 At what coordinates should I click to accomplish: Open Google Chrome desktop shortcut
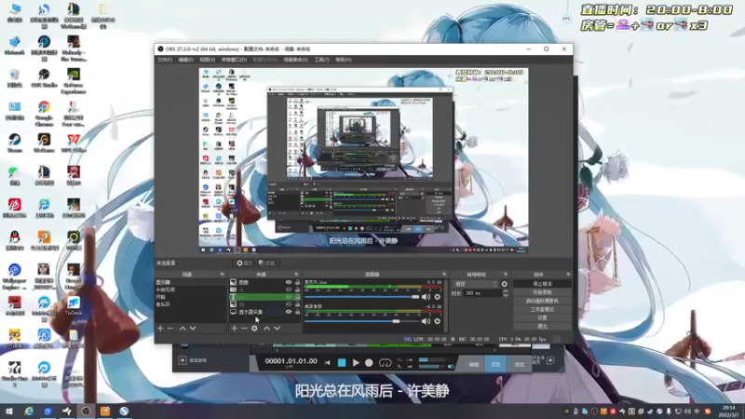click(x=44, y=114)
